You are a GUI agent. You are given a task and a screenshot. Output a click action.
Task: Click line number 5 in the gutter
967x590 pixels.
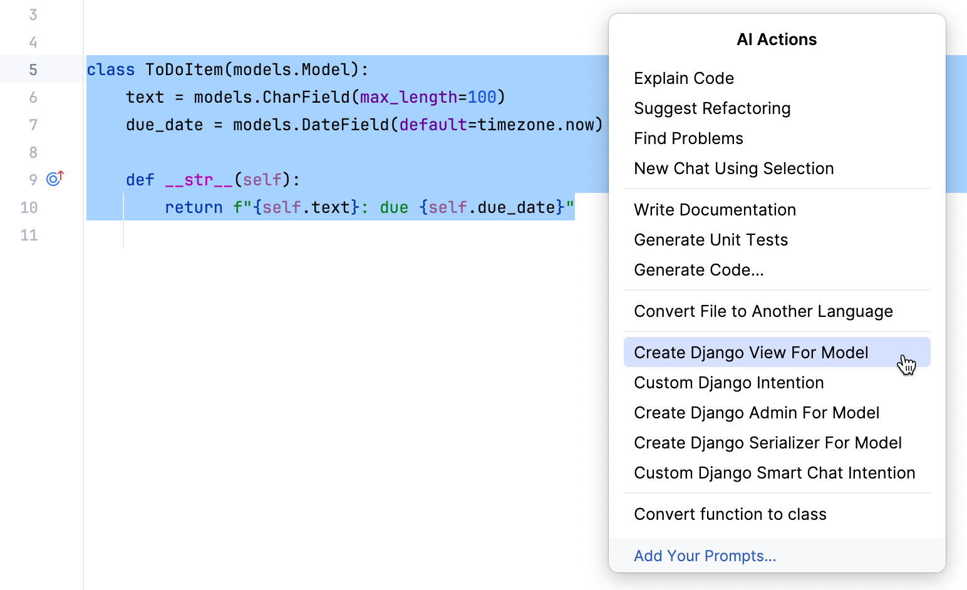pyautogui.click(x=33, y=70)
